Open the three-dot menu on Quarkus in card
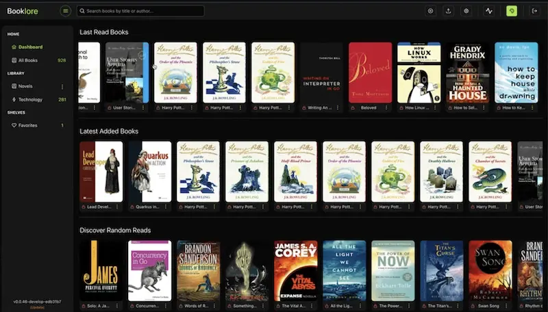Image resolution: width=548 pixels, height=312 pixels. coord(166,207)
